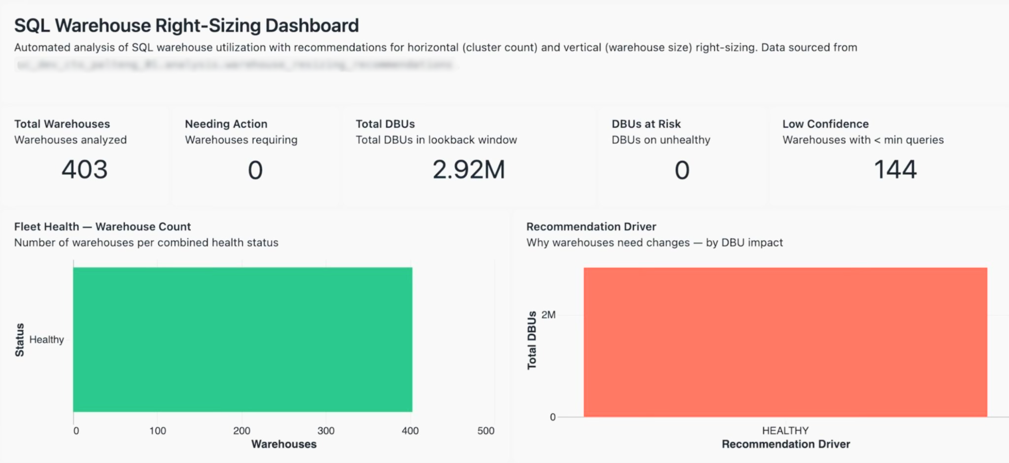This screenshot has height=463, width=1009.
Task: Click the Fleet Health — Warehouse Count chart title
Action: tap(102, 226)
